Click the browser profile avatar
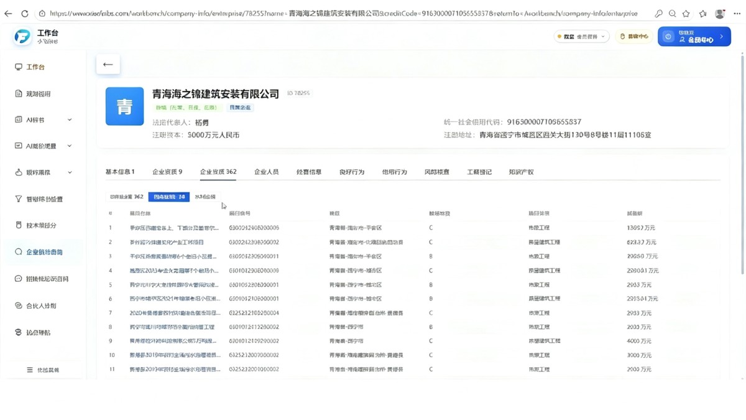Image resolution: width=746 pixels, height=420 pixels. point(720,13)
